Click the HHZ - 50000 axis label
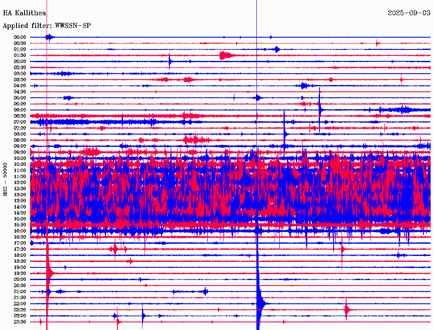Screen dimensions: 434x330 (x=5, y=180)
